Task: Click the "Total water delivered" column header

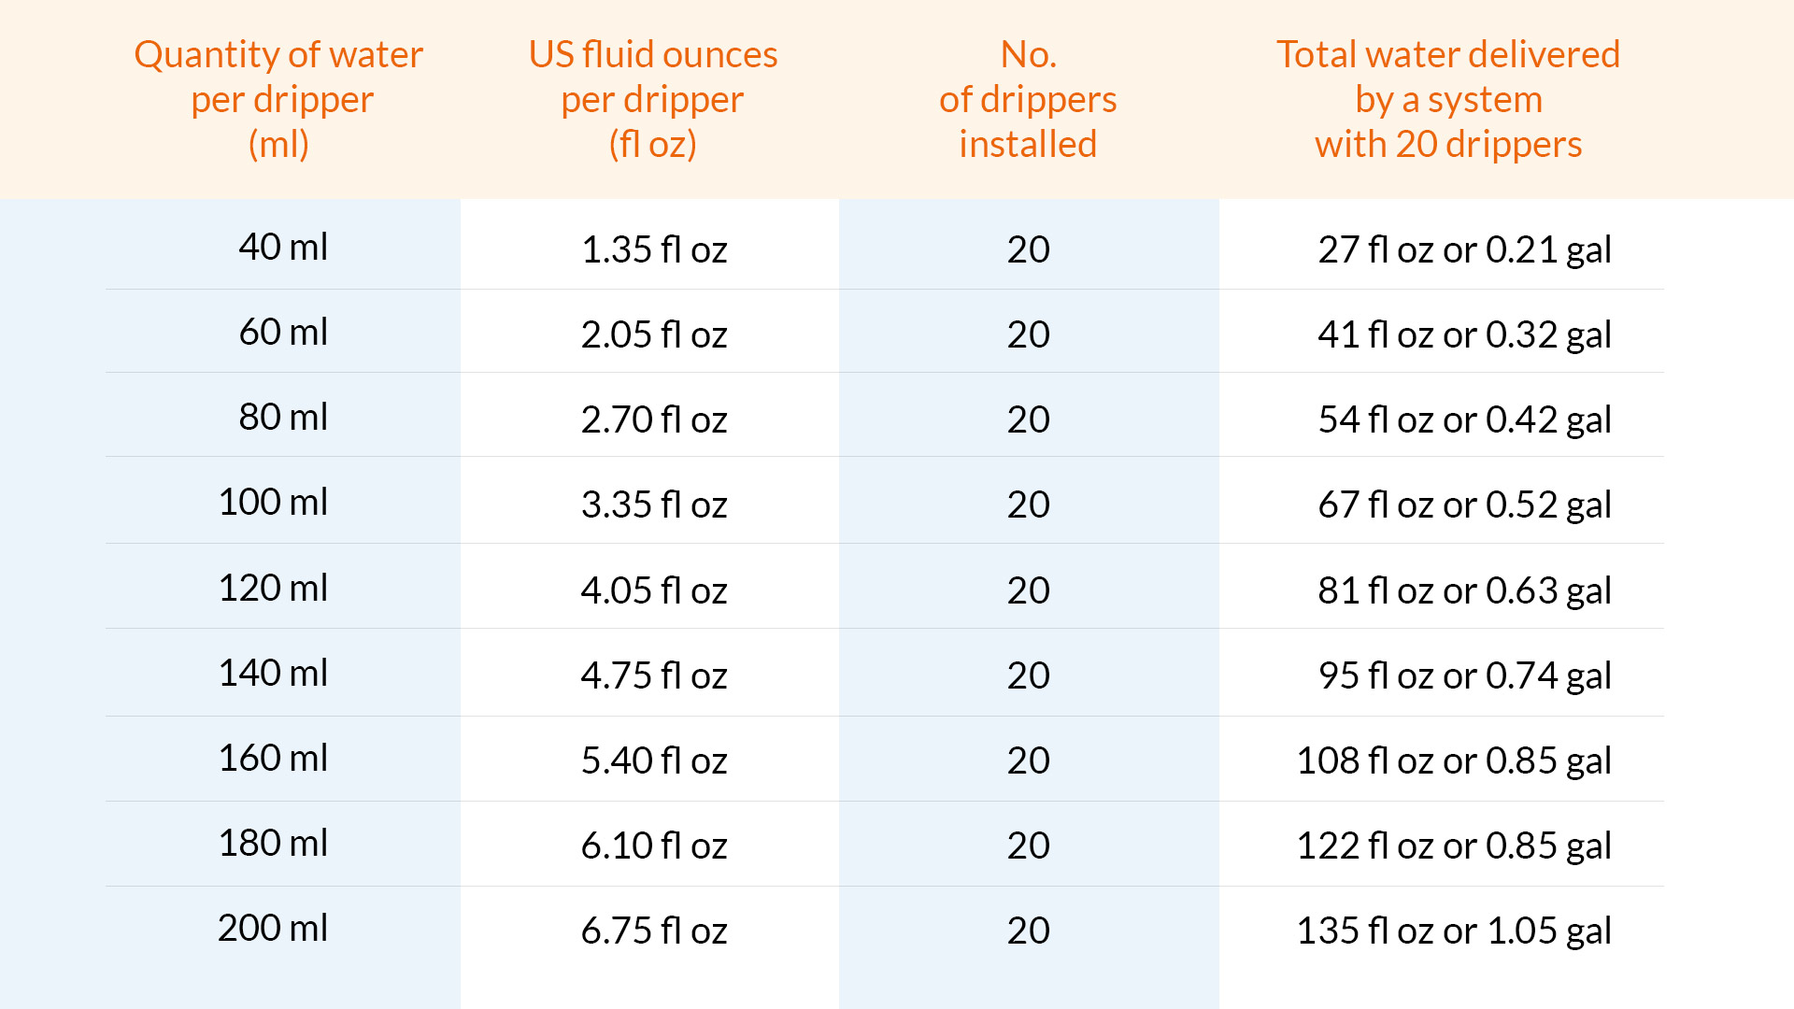Action: tap(1448, 99)
